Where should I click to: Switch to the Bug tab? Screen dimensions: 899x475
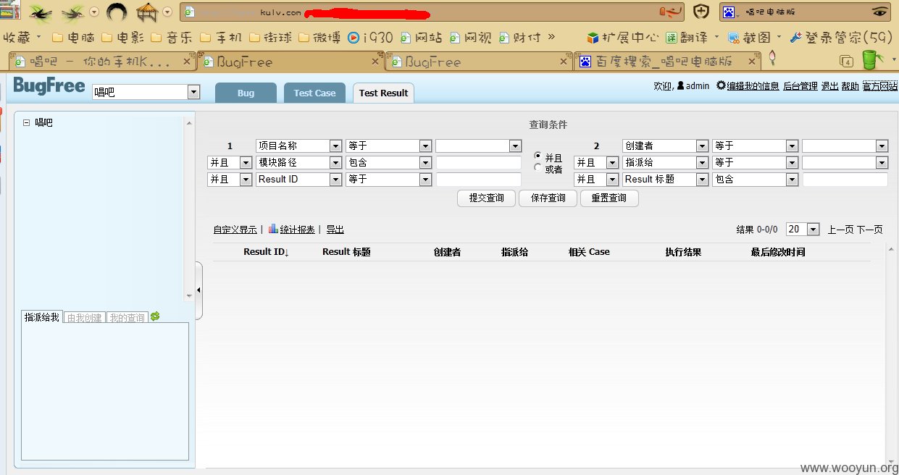pos(246,93)
